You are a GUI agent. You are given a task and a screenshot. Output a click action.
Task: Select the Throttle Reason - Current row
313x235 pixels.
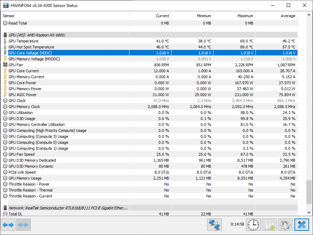149,196
